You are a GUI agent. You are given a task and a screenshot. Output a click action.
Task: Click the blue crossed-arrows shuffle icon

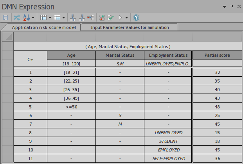pos(17,18)
